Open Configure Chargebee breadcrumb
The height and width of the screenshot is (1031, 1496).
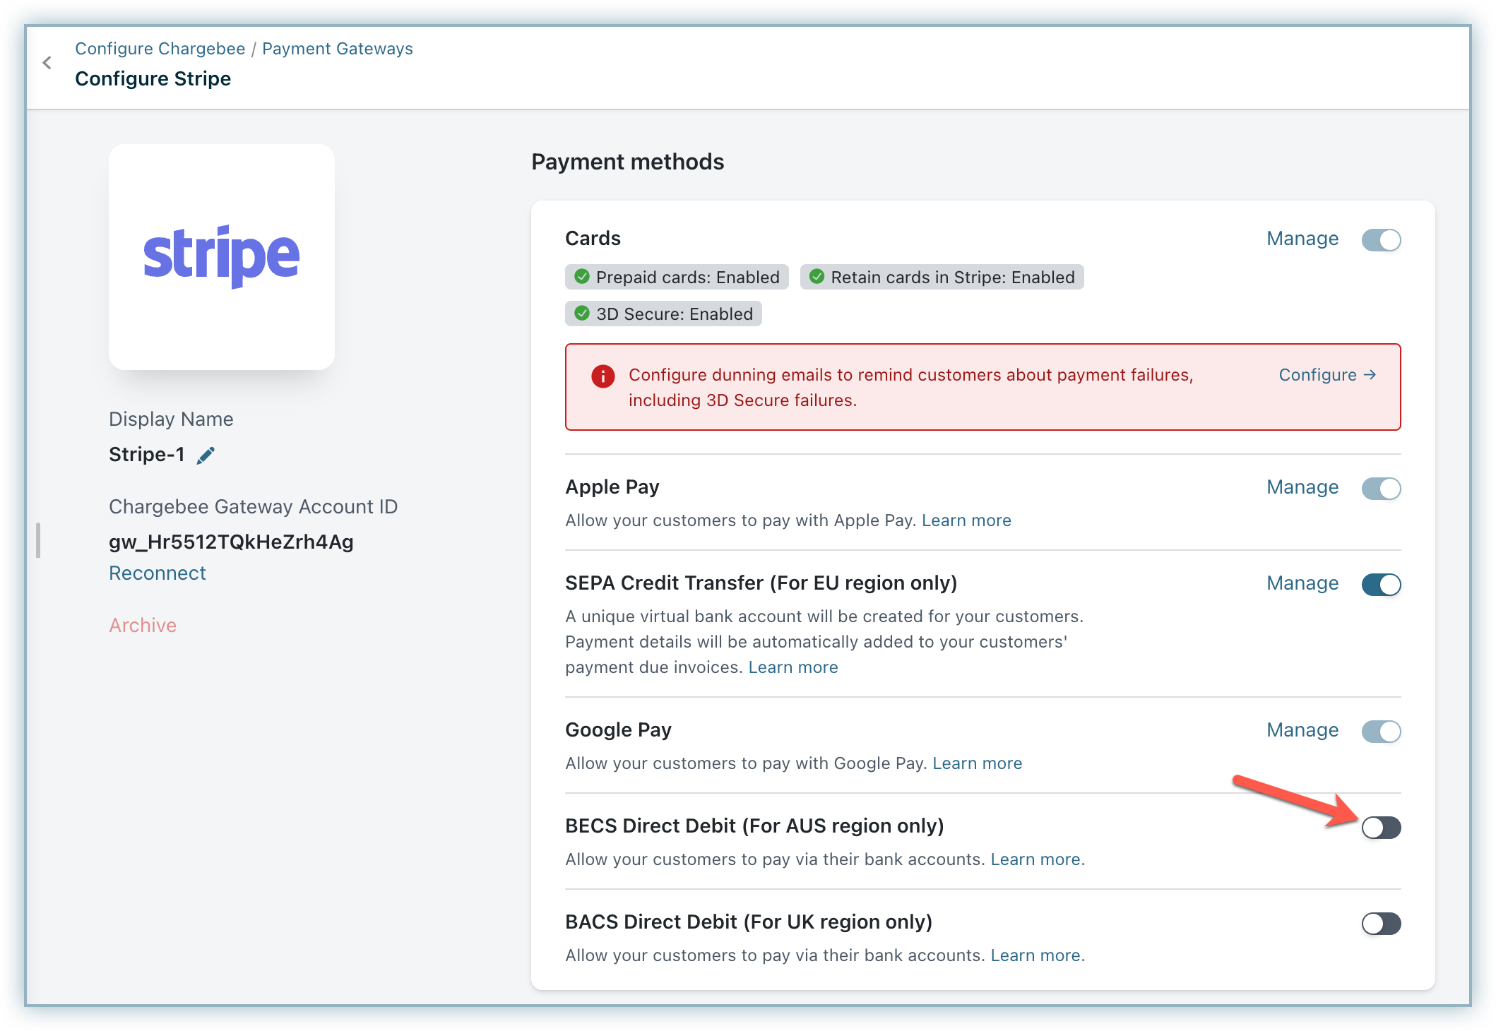pyautogui.click(x=160, y=49)
